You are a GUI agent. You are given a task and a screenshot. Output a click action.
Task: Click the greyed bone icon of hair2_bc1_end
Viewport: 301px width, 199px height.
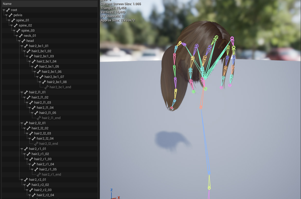click(x=46, y=87)
